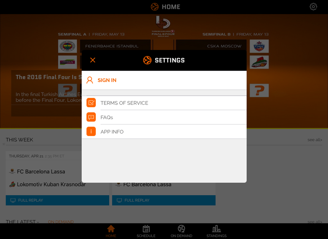Click the second Full Replay button
This screenshot has width=328, height=239.
coord(164,200)
